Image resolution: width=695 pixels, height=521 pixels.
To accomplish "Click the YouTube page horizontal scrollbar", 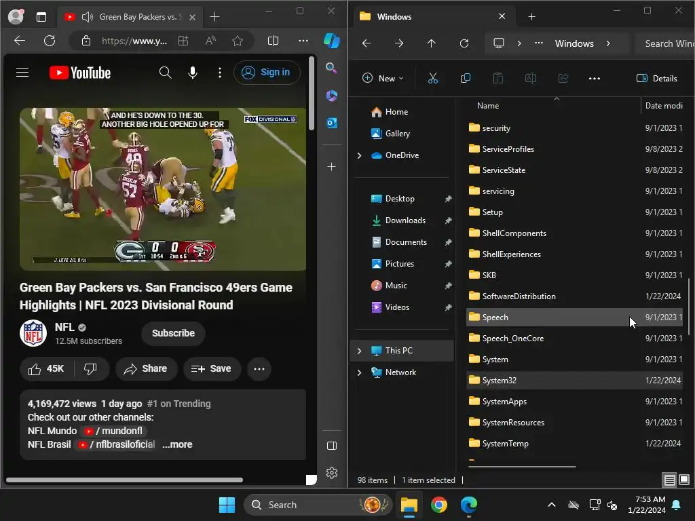I will [x=125, y=480].
